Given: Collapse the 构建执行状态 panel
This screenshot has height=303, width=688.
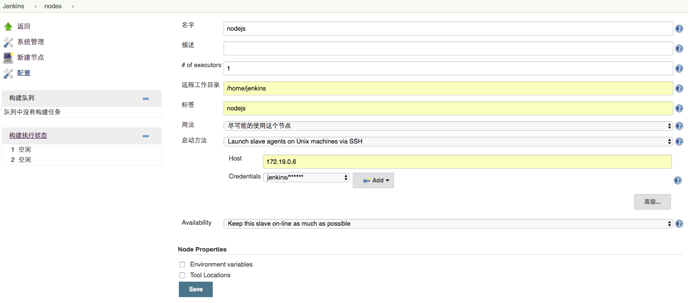Looking at the screenshot, I should pos(146,136).
